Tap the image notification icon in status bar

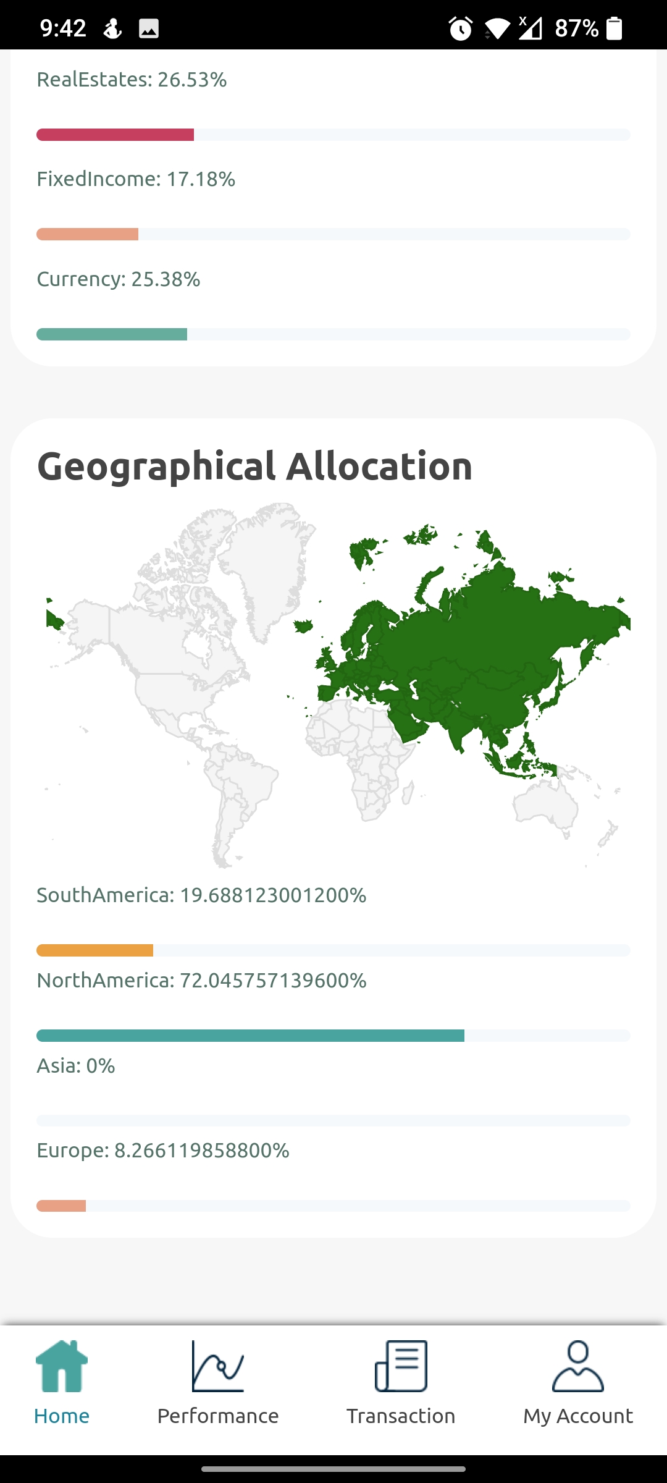(x=149, y=28)
